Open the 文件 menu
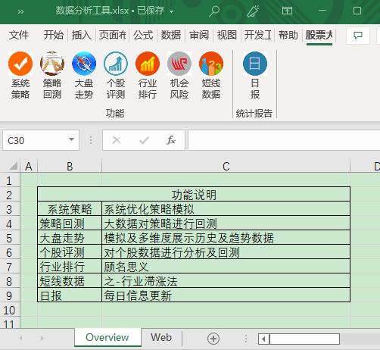This screenshot has width=380, height=350. (19, 35)
